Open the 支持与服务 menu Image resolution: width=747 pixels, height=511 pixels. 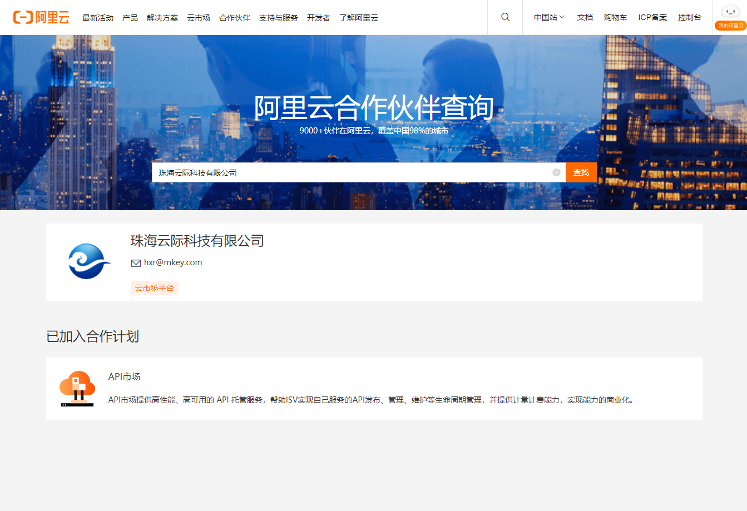(x=279, y=18)
